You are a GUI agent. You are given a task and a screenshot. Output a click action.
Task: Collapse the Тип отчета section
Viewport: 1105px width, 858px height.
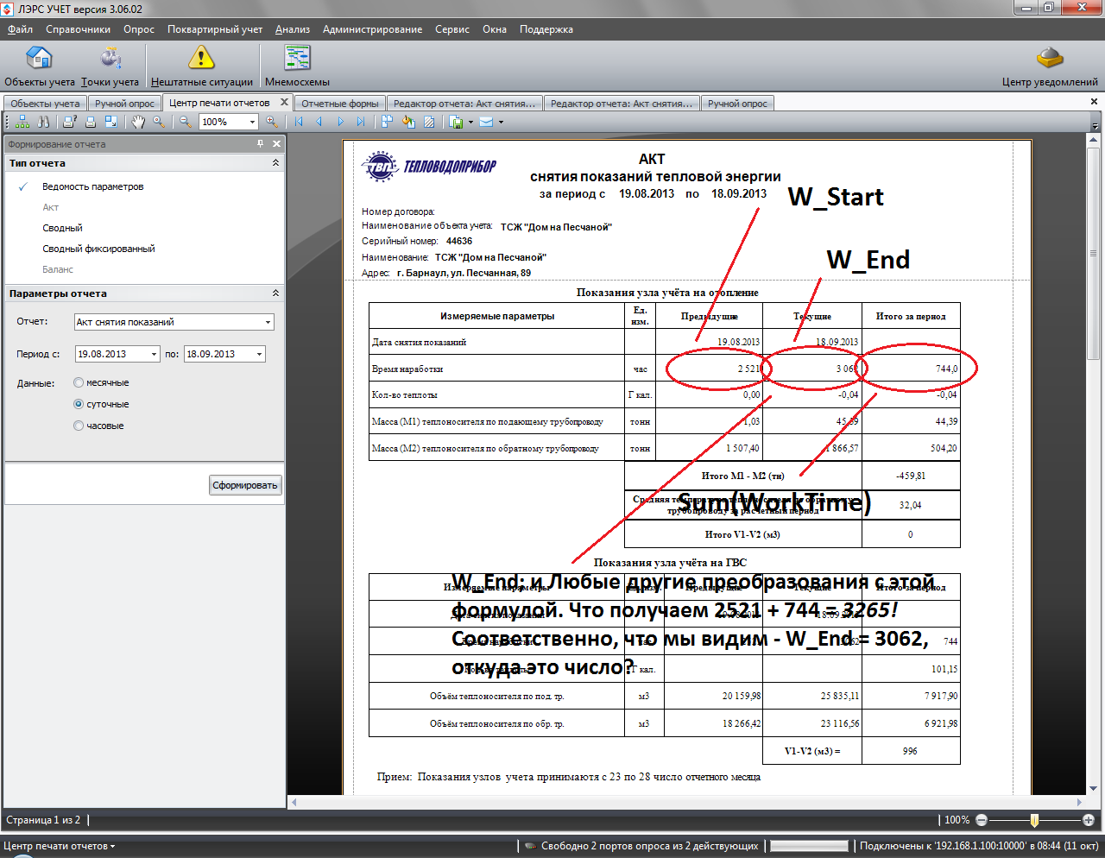[x=275, y=163]
